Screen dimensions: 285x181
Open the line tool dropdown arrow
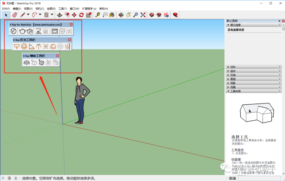(x=28, y=14)
